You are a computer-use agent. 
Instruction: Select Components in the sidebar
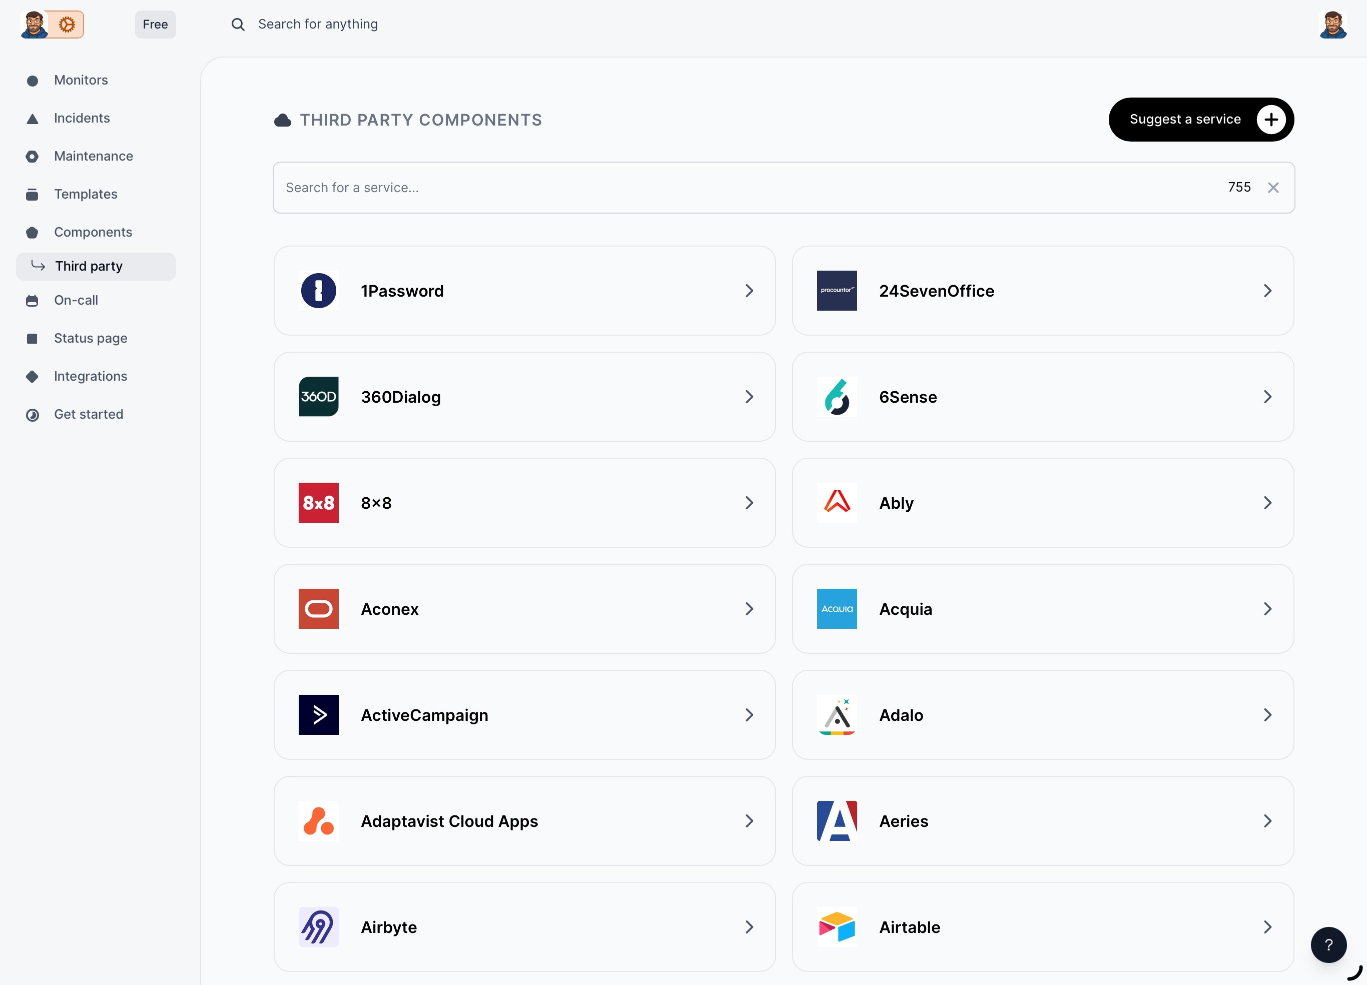[x=96, y=232]
